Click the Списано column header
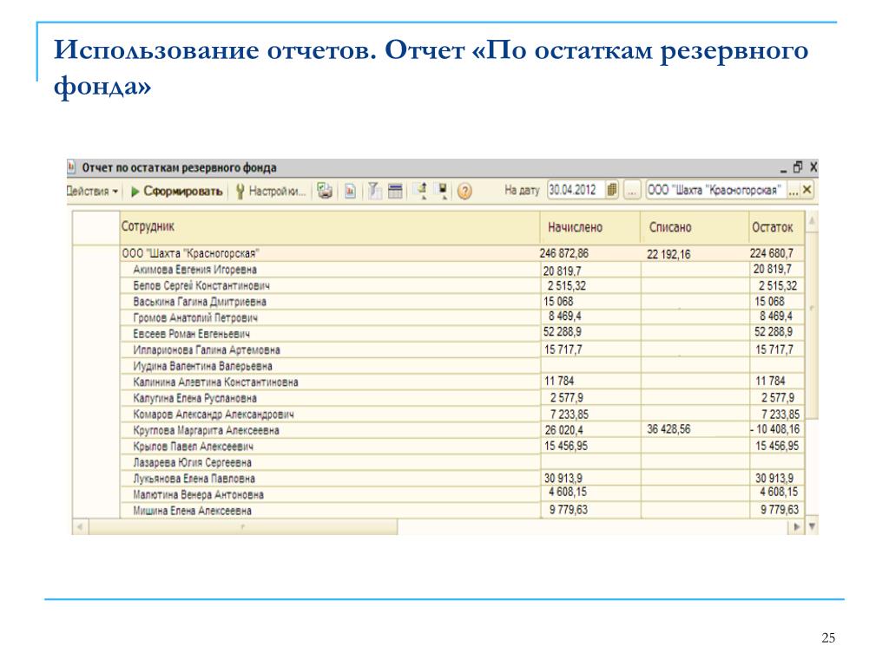The width and height of the screenshot is (889, 666). pyautogui.click(x=695, y=227)
